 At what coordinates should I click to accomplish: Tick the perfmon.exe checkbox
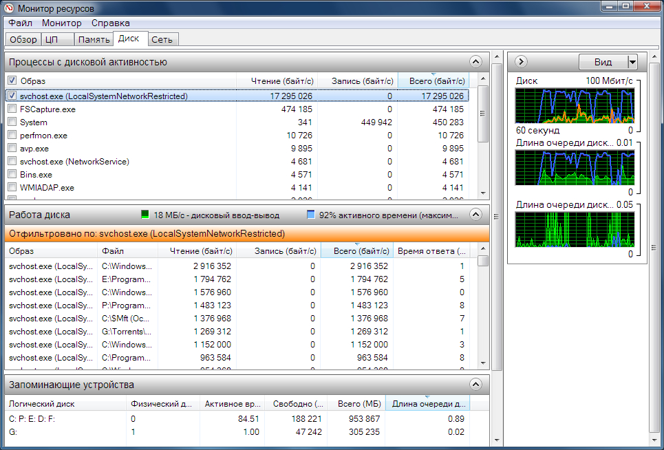point(12,135)
